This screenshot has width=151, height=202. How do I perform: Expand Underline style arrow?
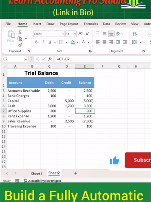click(x=55, y=42)
